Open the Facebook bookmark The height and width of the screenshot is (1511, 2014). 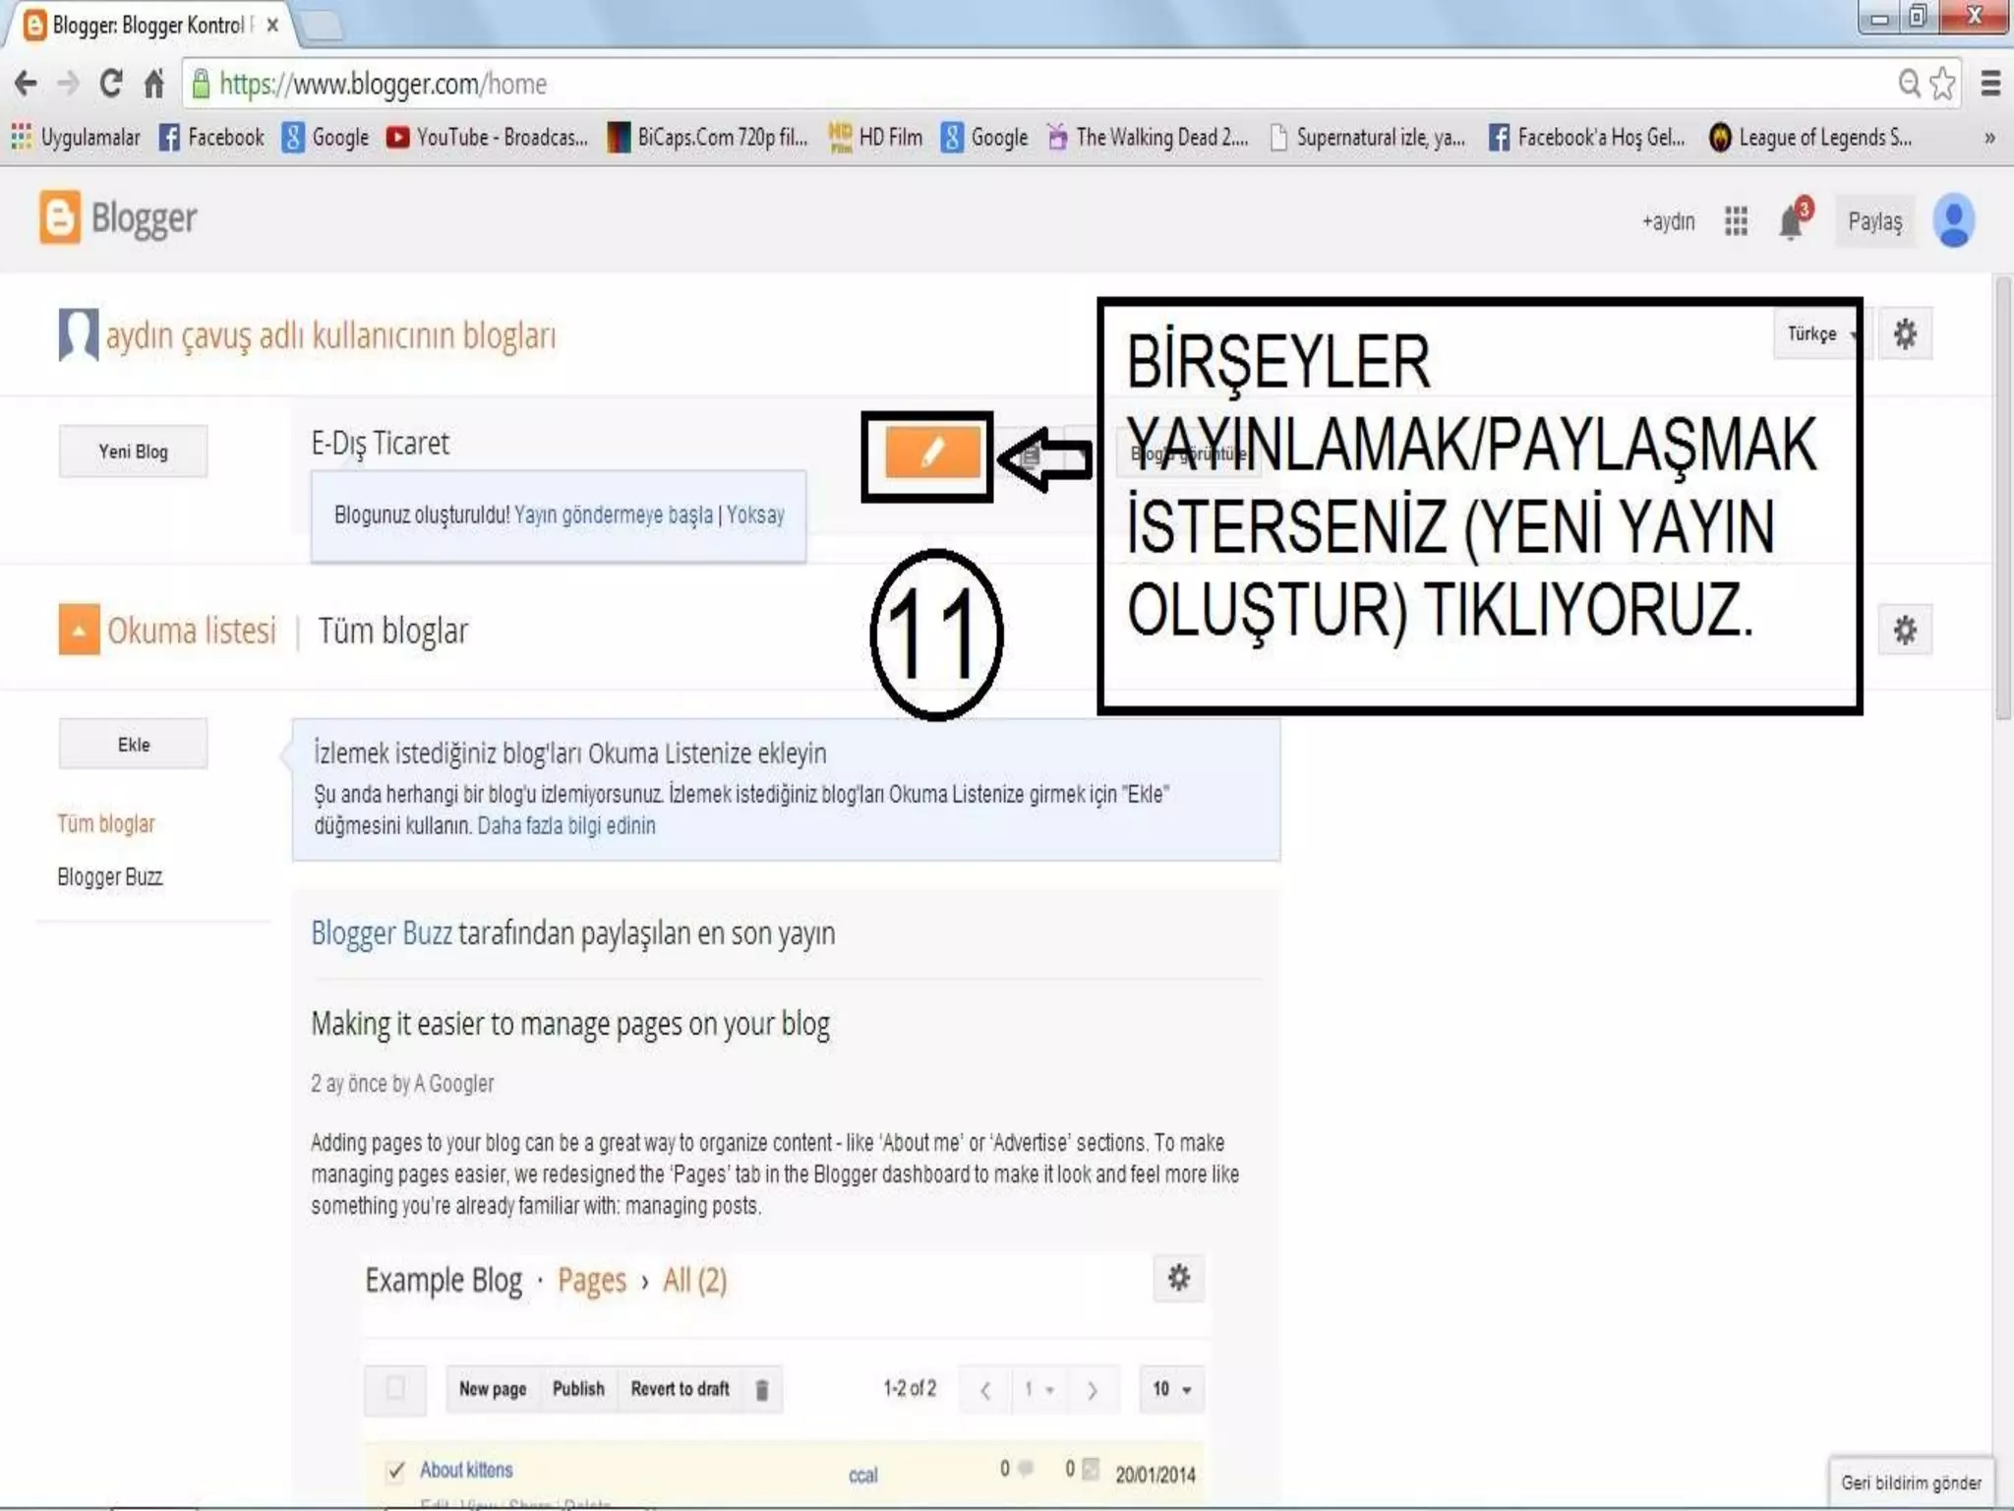click(211, 137)
